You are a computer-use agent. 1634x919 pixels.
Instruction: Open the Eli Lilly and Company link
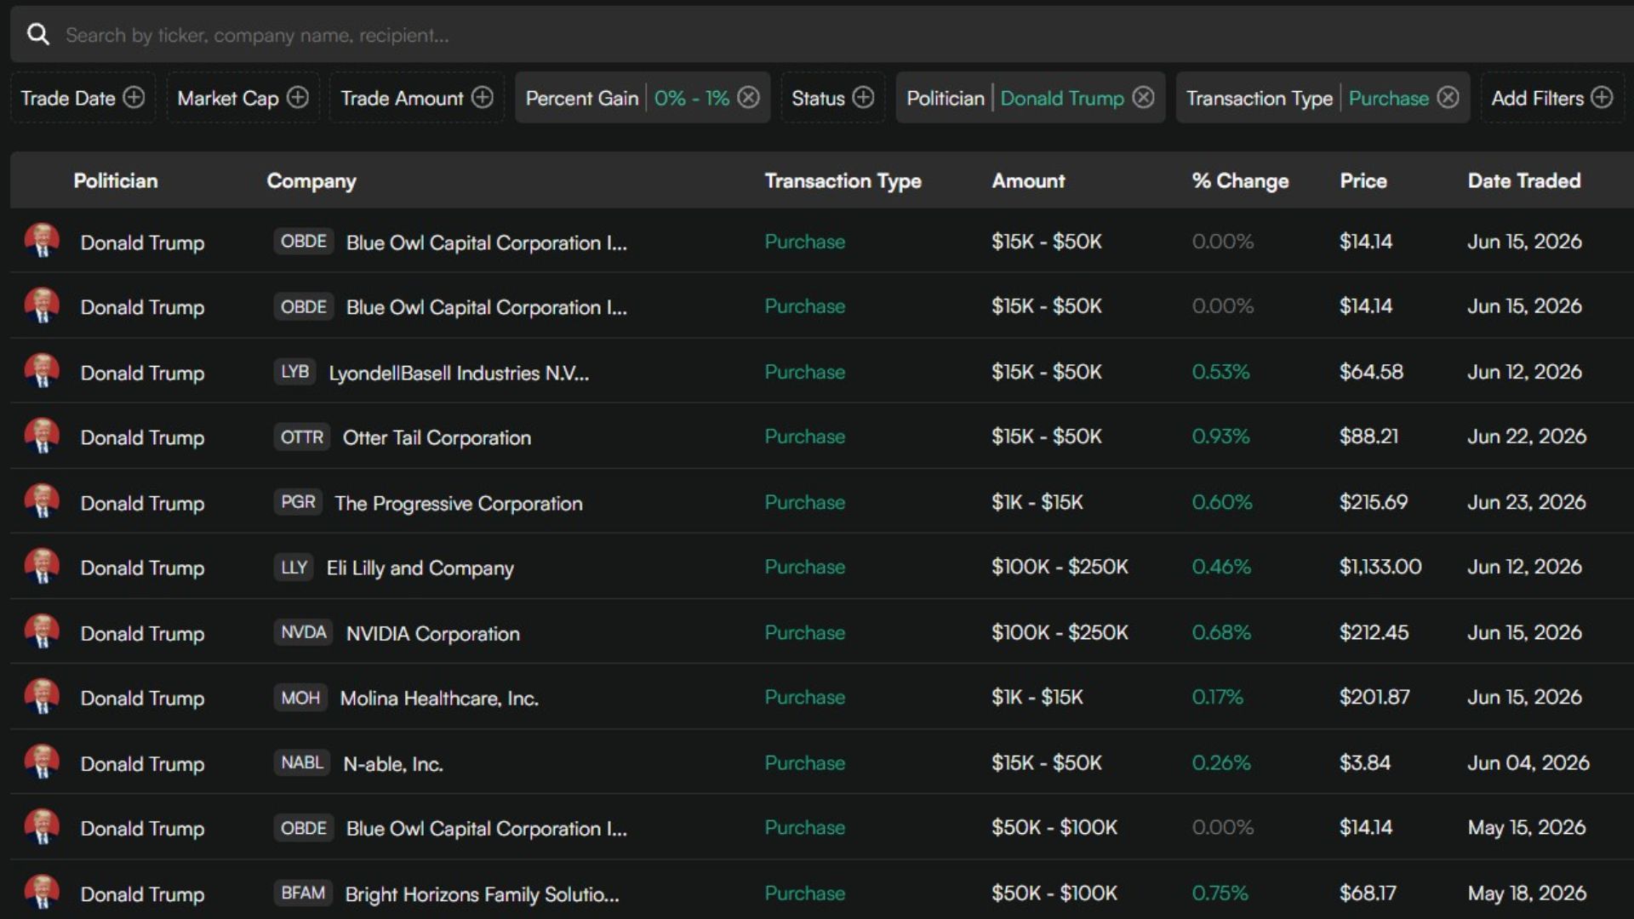tap(420, 568)
